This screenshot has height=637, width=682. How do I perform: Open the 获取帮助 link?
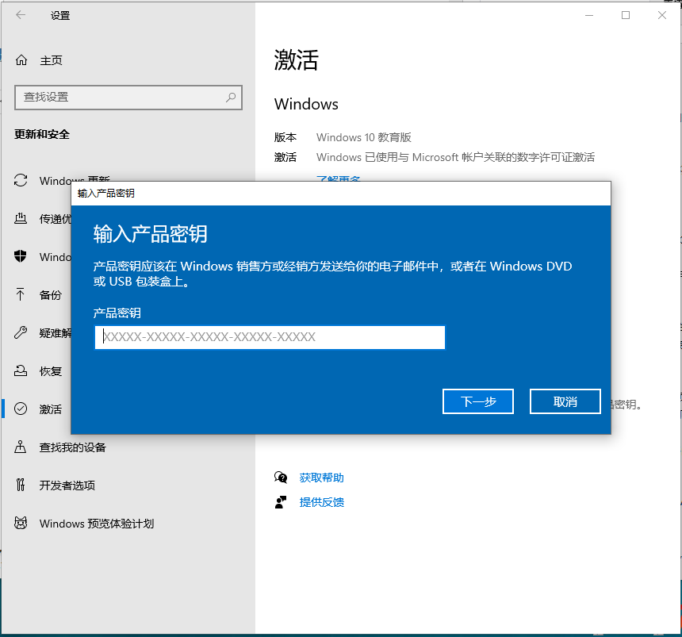tap(321, 478)
